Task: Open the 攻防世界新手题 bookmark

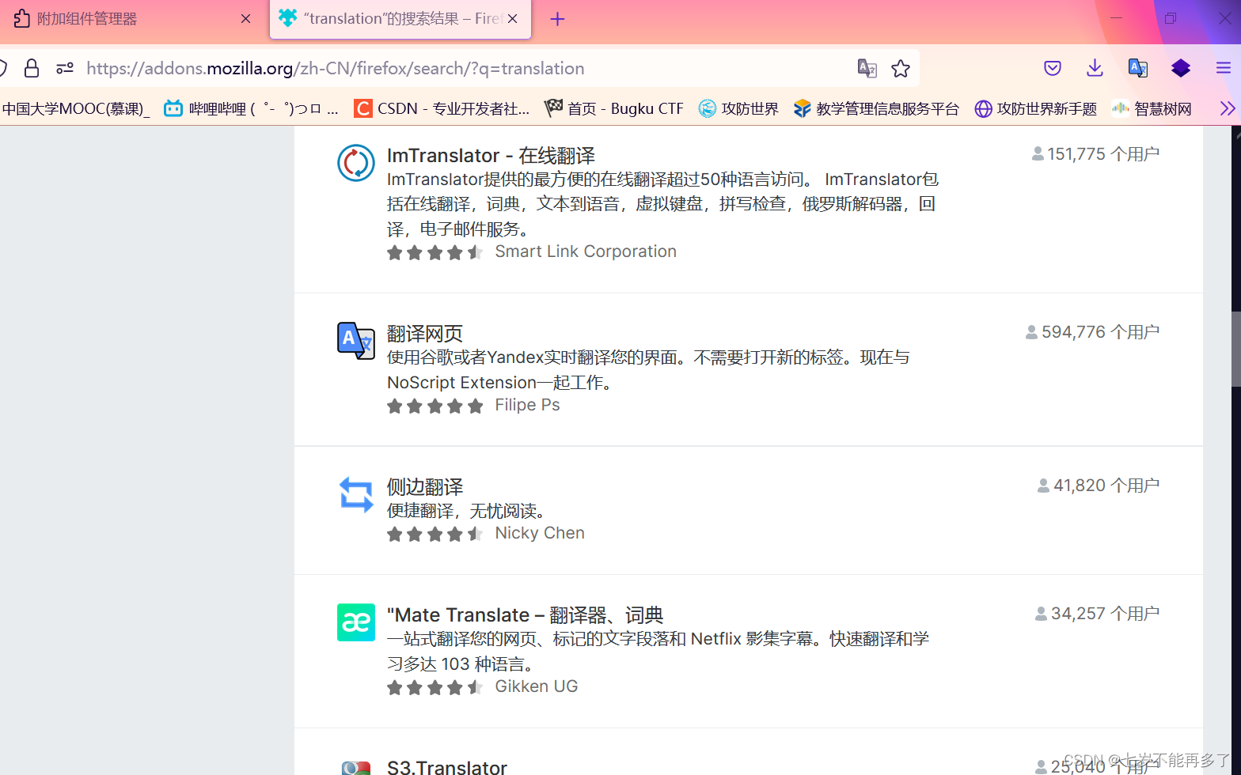Action: pyautogui.click(x=1035, y=108)
